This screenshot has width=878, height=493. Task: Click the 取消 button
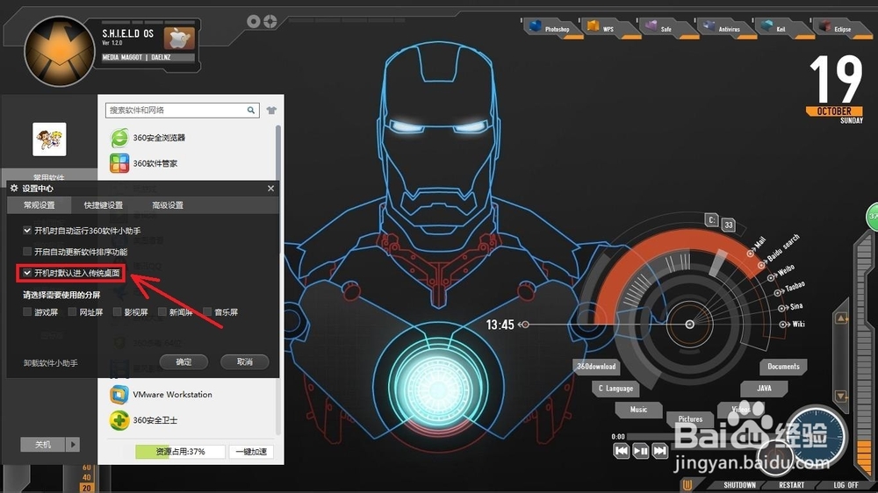245,362
